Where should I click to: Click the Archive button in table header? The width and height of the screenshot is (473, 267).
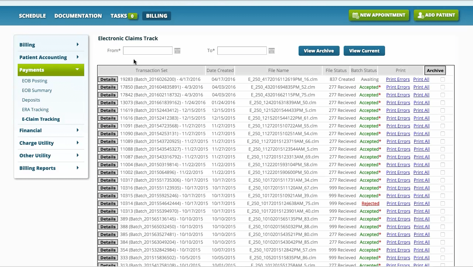(435, 71)
